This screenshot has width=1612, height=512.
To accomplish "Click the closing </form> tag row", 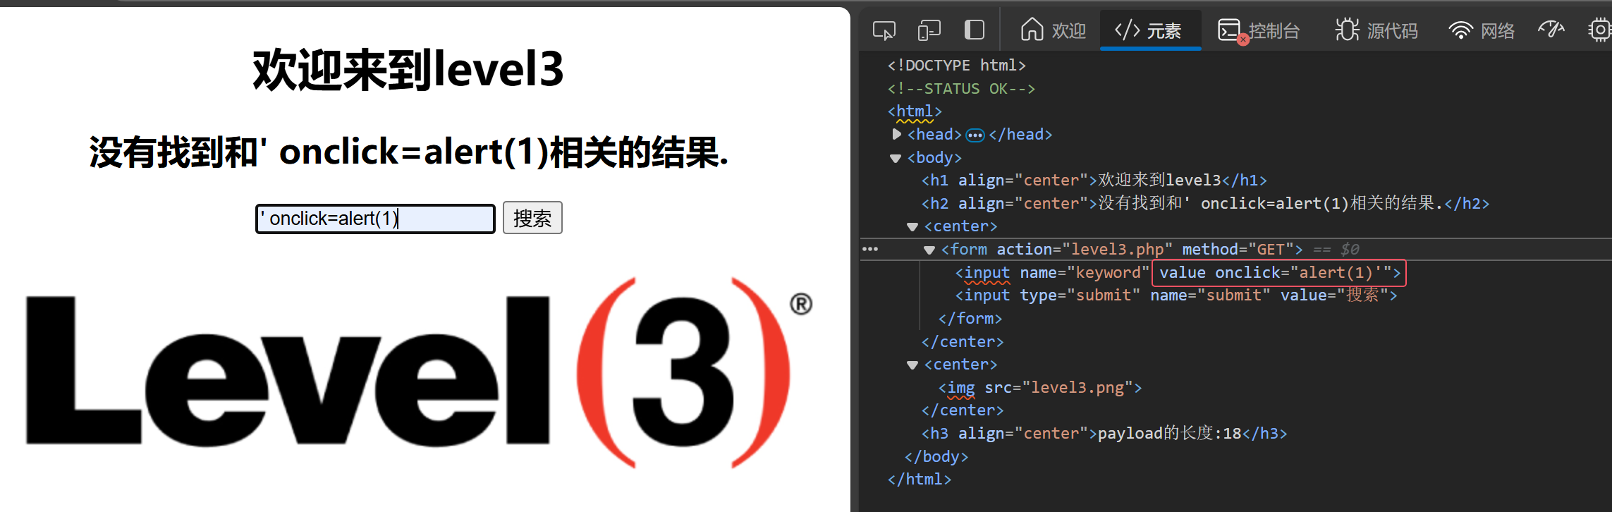I will [x=970, y=319].
